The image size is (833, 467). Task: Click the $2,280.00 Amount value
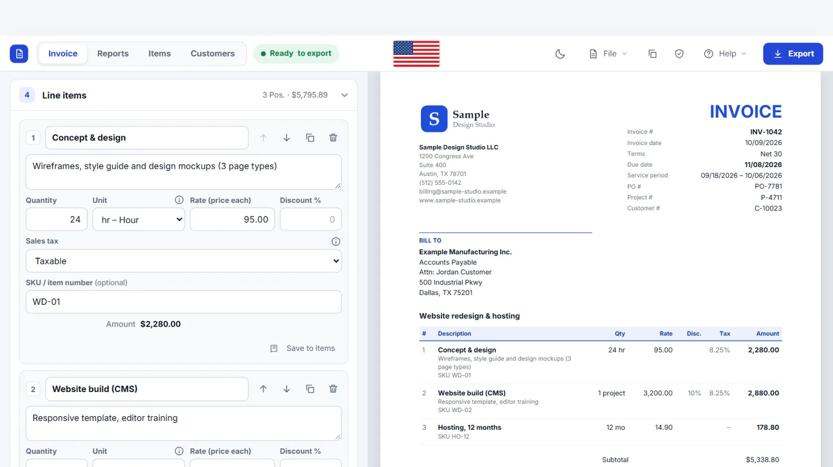[160, 324]
